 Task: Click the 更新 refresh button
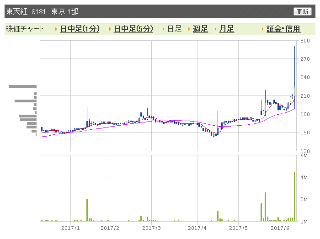pyautogui.click(x=303, y=11)
